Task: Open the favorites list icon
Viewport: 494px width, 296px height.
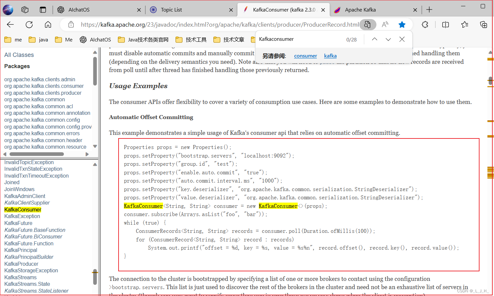Action: (465, 25)
